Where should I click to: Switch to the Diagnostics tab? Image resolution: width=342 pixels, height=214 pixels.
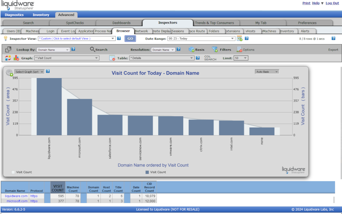(x=14, y=15)
